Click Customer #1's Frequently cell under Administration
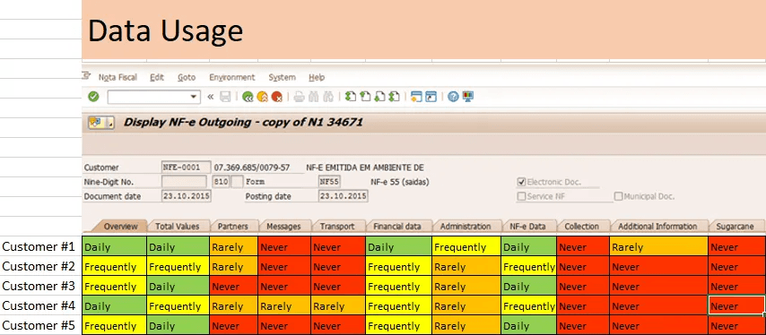766x335 pixels. (466, 246)
